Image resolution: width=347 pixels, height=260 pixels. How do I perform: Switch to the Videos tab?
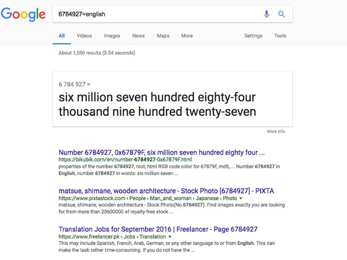[x=84, y=36]
